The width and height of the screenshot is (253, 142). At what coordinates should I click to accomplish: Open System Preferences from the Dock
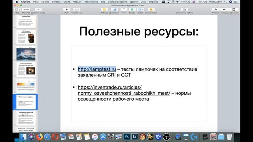click(111, 137)
